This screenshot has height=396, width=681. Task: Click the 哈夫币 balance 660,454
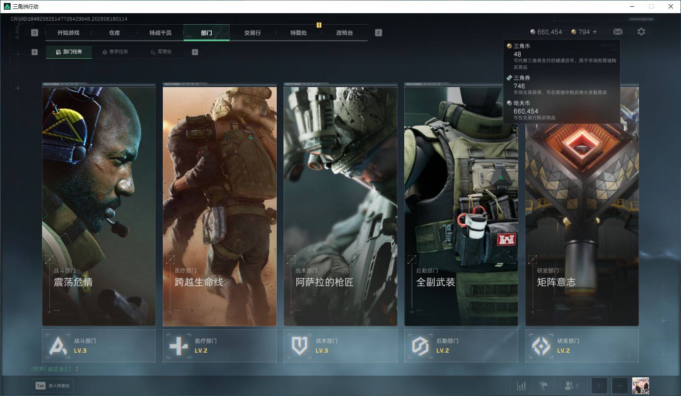click(546, 32)
